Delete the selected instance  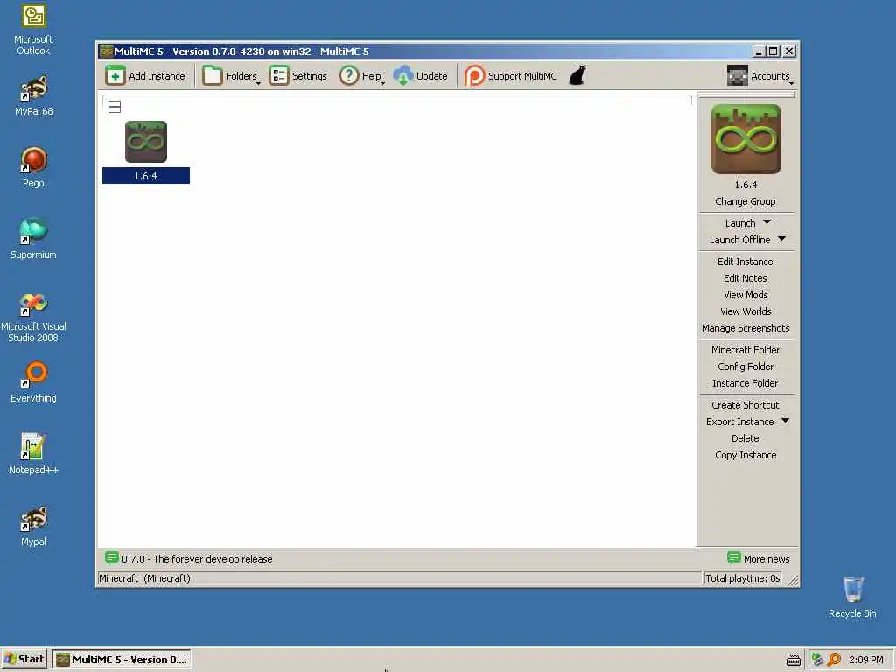tap(745, 438)
